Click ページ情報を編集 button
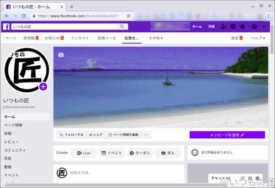The height and width of the screenshot is (188, 275). (x=123, y=135)
